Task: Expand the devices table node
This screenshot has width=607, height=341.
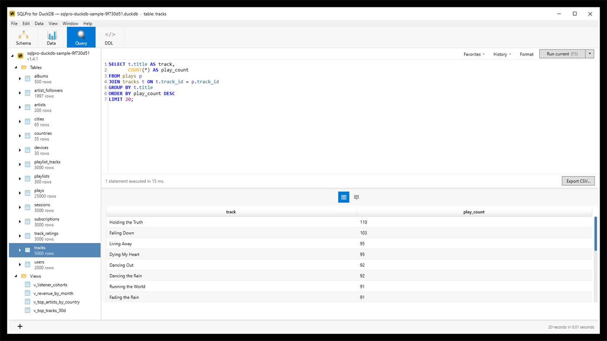Action: pyautogui.click(x=20, y=150)
